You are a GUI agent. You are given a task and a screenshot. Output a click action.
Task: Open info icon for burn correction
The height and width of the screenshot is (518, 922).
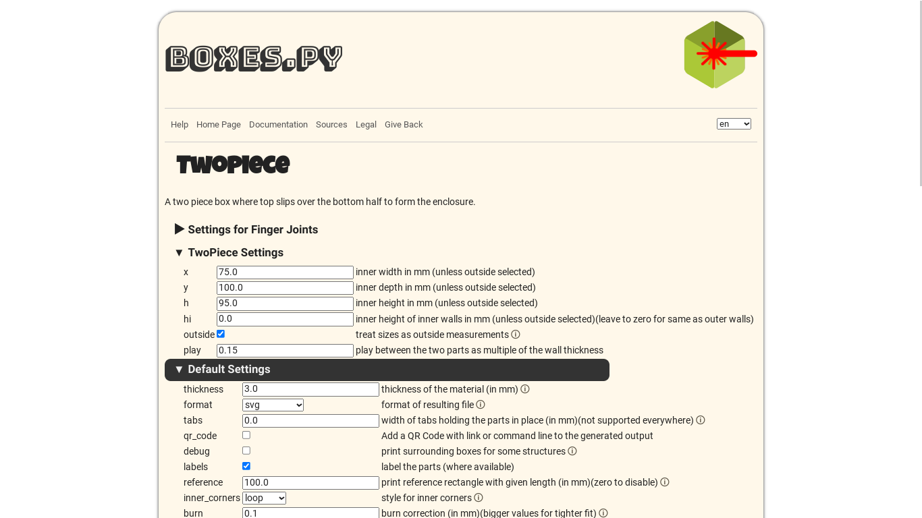[x=603, y=513]
